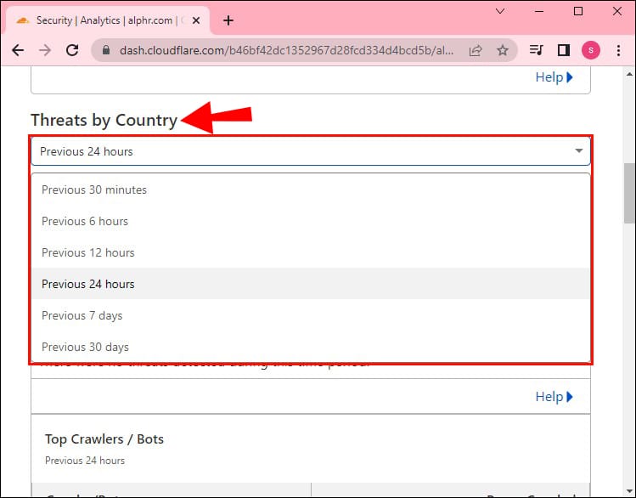The width and height of the screenshot is (636, 498).
Task: Choose Previous 12 hours from list
Action: (88, 252)
